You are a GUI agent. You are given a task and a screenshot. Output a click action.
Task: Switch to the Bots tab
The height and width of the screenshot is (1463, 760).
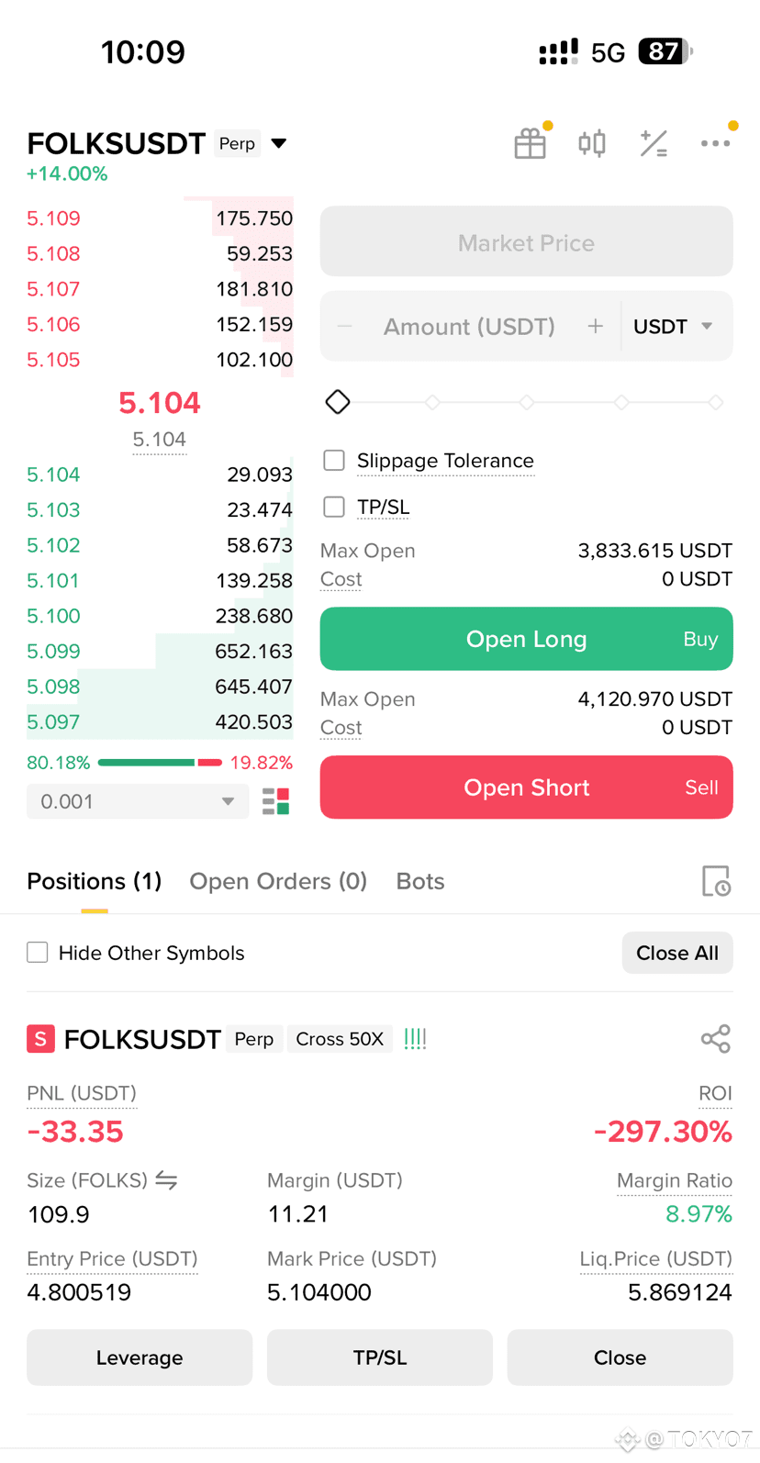pos(420,881)
